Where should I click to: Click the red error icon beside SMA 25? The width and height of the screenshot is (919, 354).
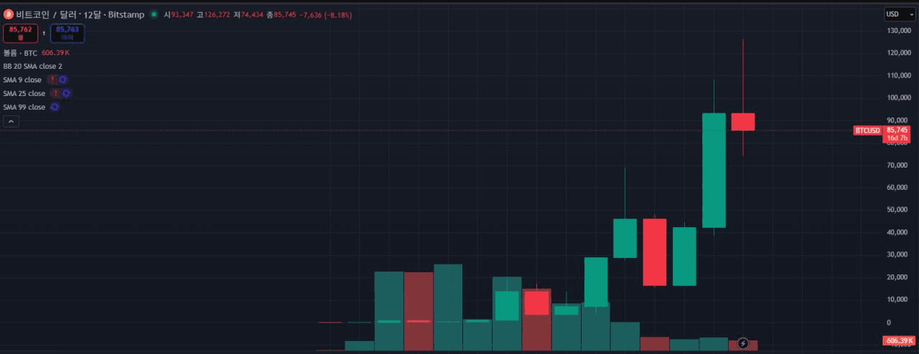coord(56,93)
